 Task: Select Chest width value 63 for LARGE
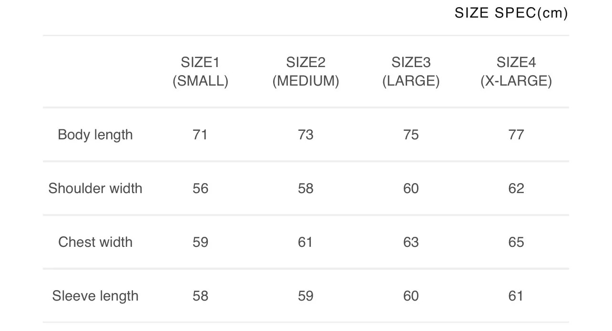411,242
